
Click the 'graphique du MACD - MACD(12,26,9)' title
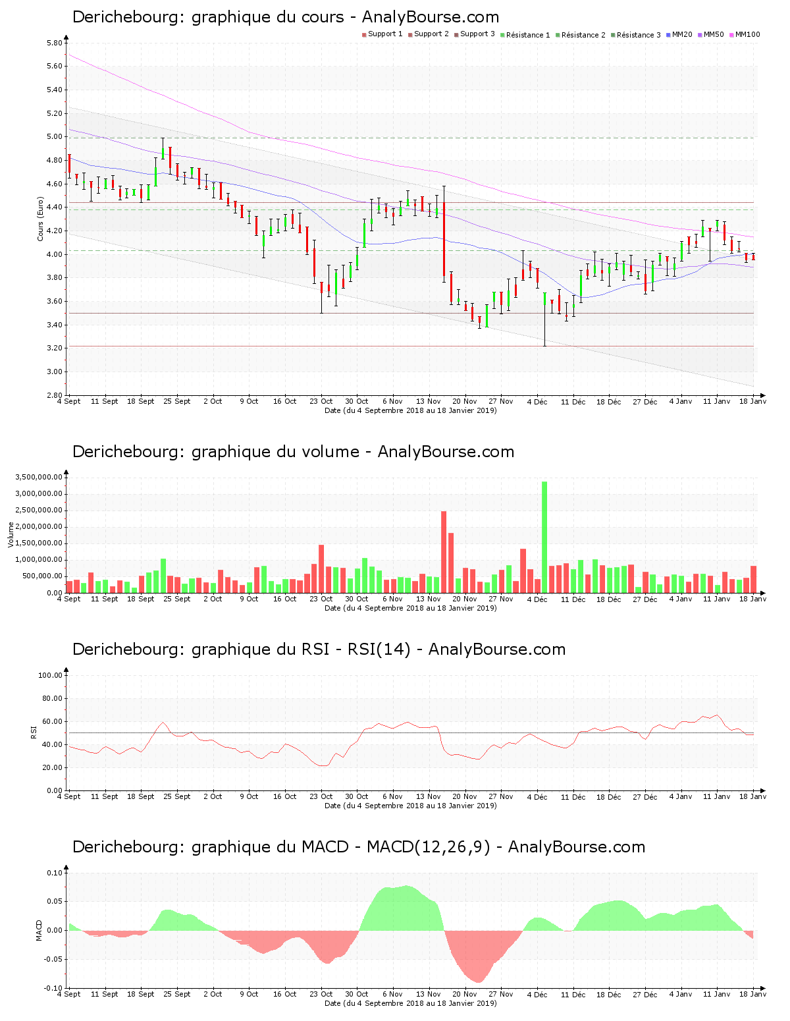click(359, 847)
